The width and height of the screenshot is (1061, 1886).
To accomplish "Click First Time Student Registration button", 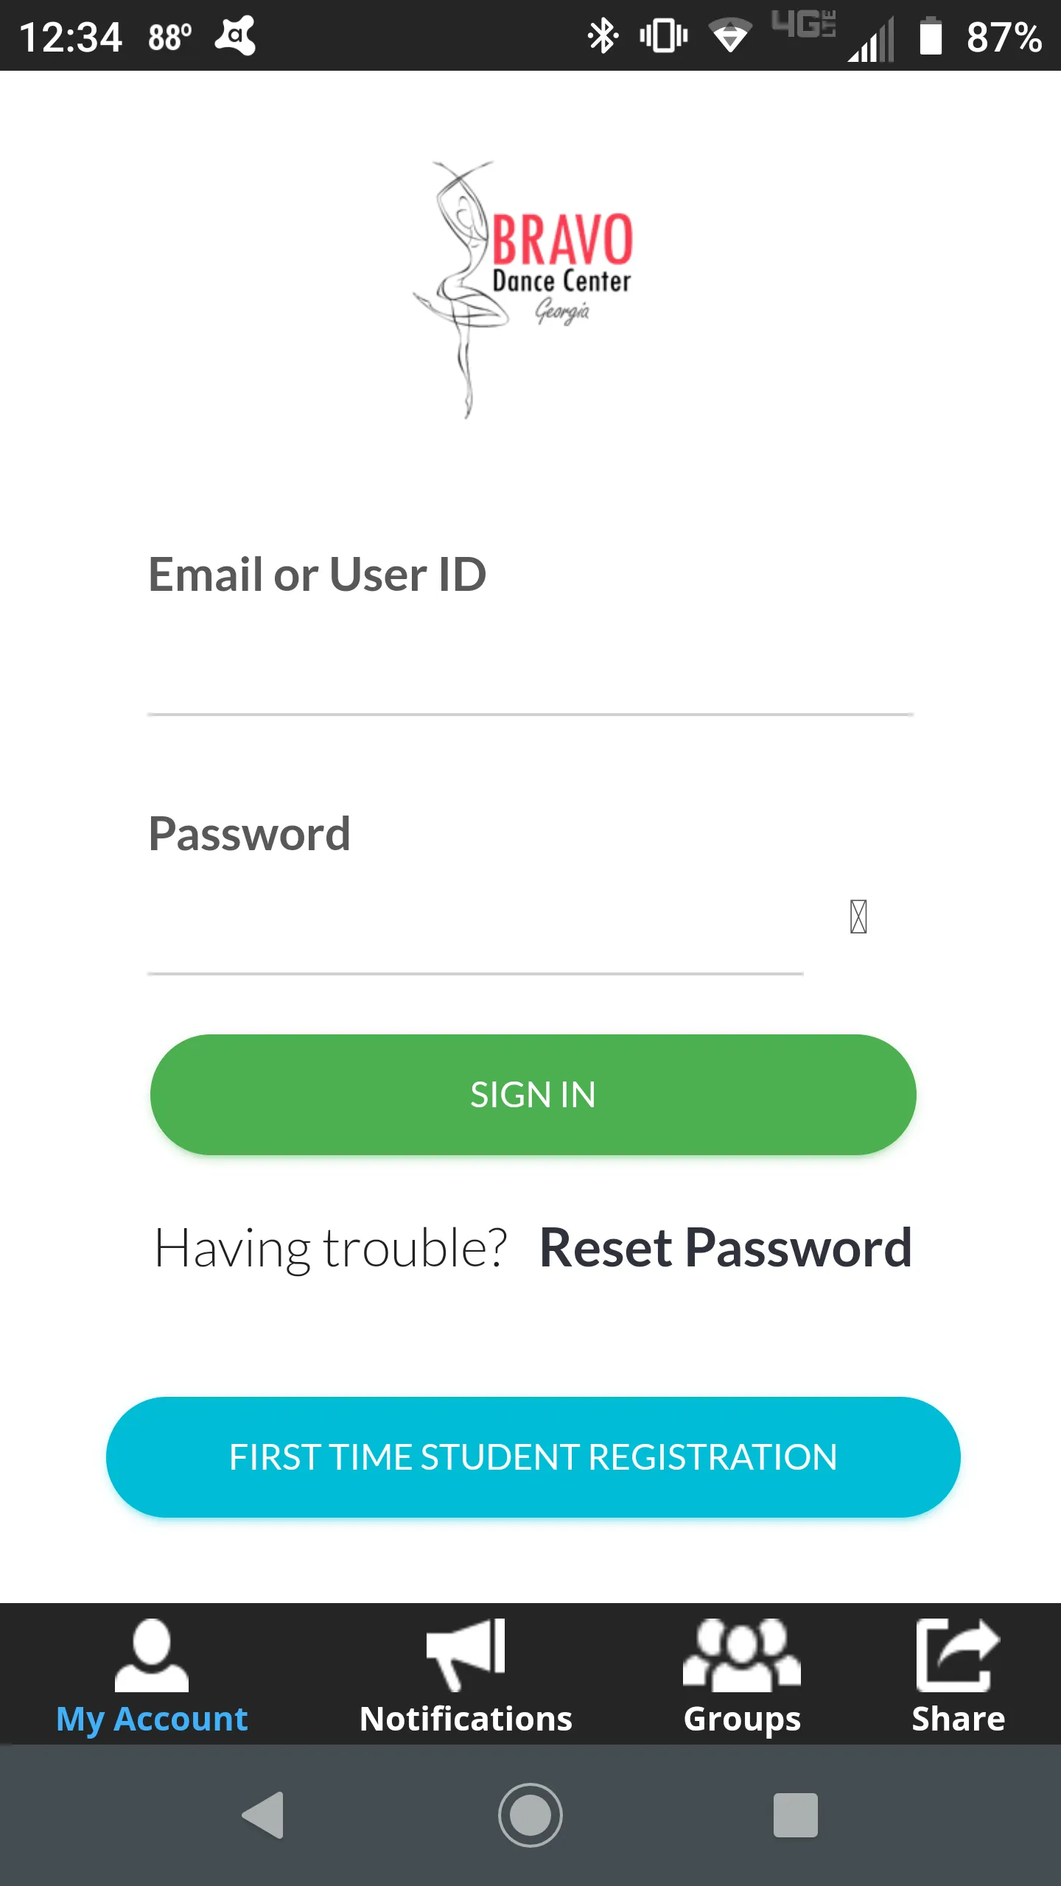I will tap(533, 1457).
